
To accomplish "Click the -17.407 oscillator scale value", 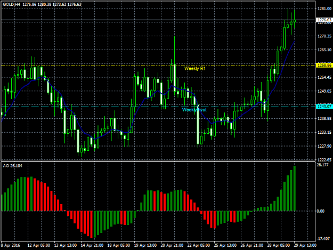I will point(323,239).
